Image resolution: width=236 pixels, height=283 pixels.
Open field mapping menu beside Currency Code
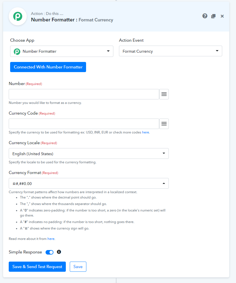coord(164,124)
